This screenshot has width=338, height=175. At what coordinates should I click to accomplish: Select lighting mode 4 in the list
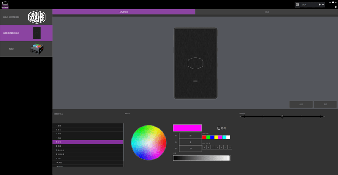click(x=88, y=138)
